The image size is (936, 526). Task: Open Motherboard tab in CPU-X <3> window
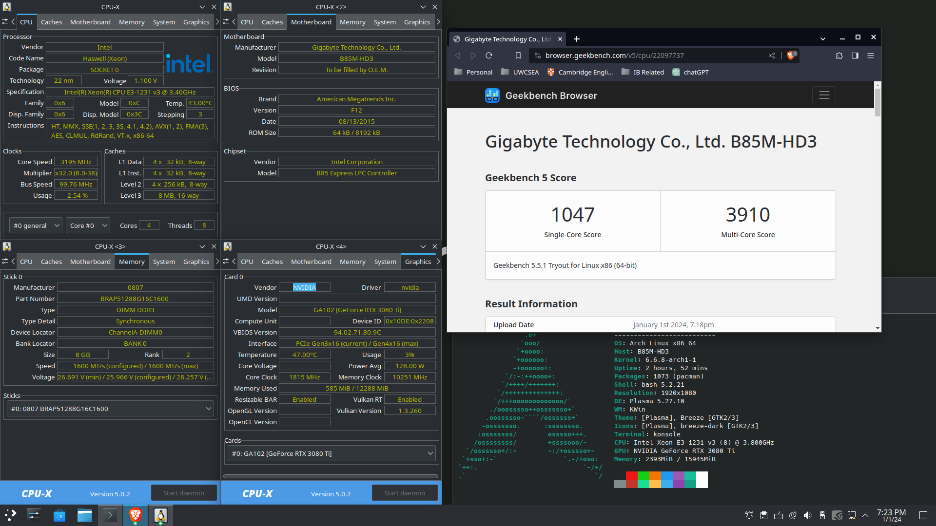90,262
